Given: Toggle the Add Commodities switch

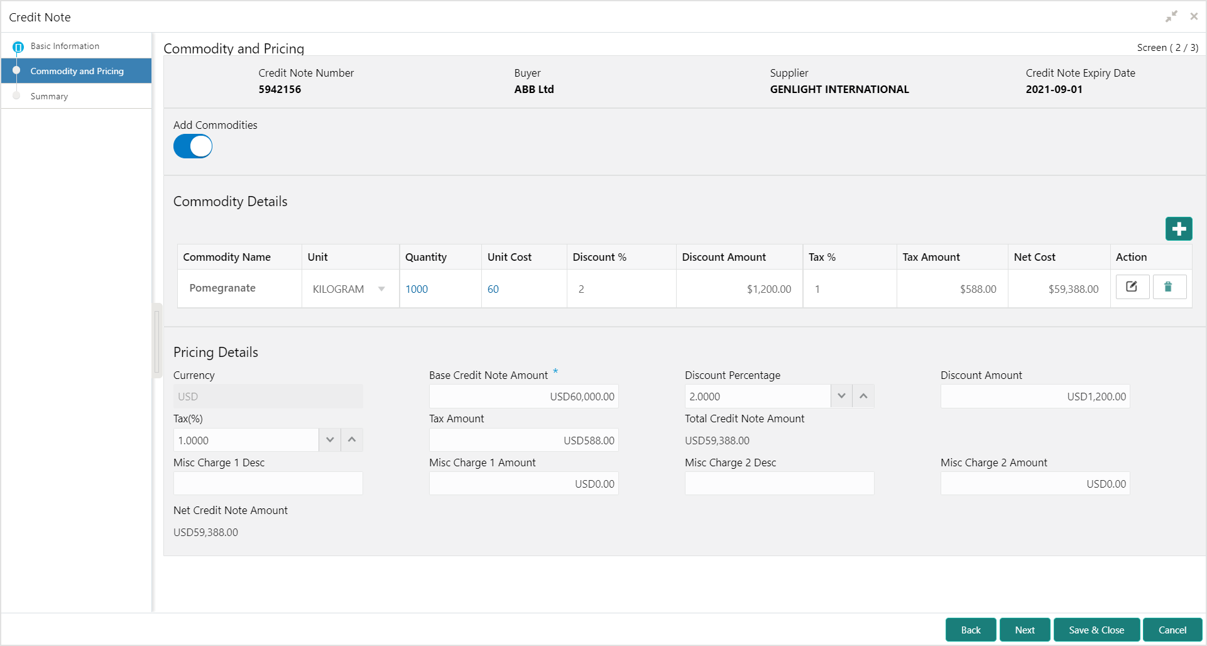Looking at the screenshot, I should click(193, 146).
